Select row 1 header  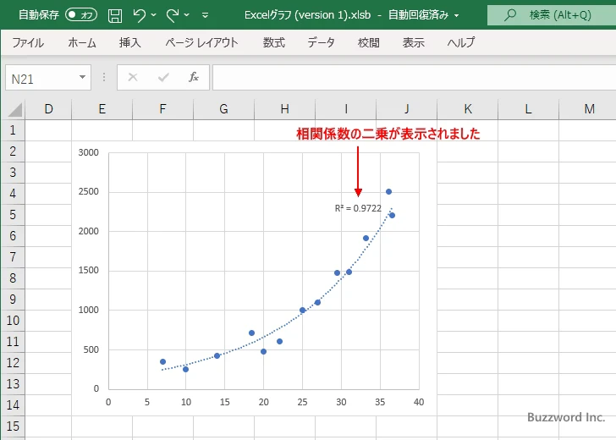(13, 130)
